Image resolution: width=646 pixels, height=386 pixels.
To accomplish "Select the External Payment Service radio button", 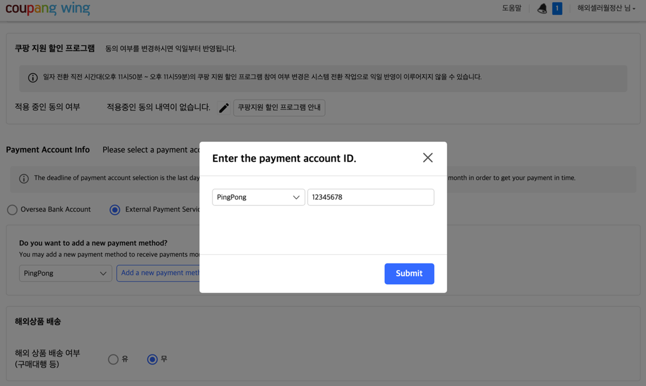I will 115,210.
